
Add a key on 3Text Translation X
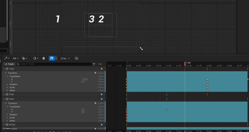101,109
